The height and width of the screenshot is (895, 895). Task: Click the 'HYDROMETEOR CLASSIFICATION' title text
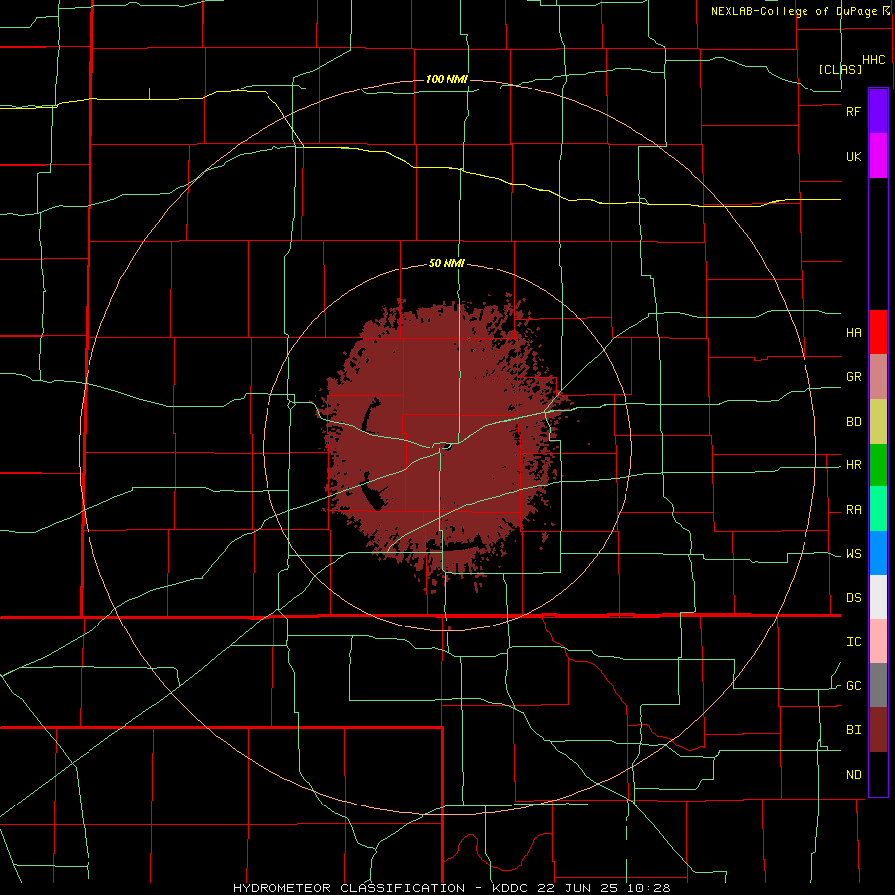tap(349, 888)
